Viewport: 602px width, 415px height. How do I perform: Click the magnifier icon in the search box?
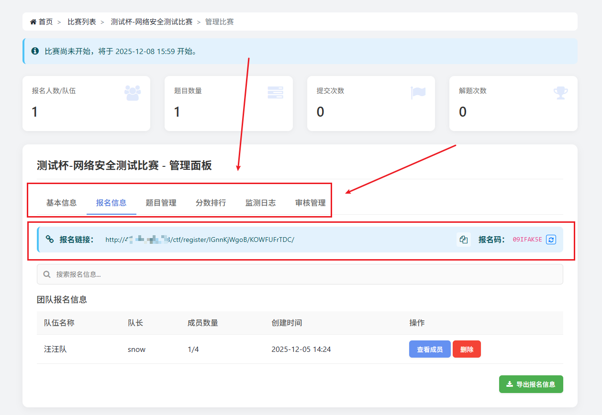click(x=47, y=274)
